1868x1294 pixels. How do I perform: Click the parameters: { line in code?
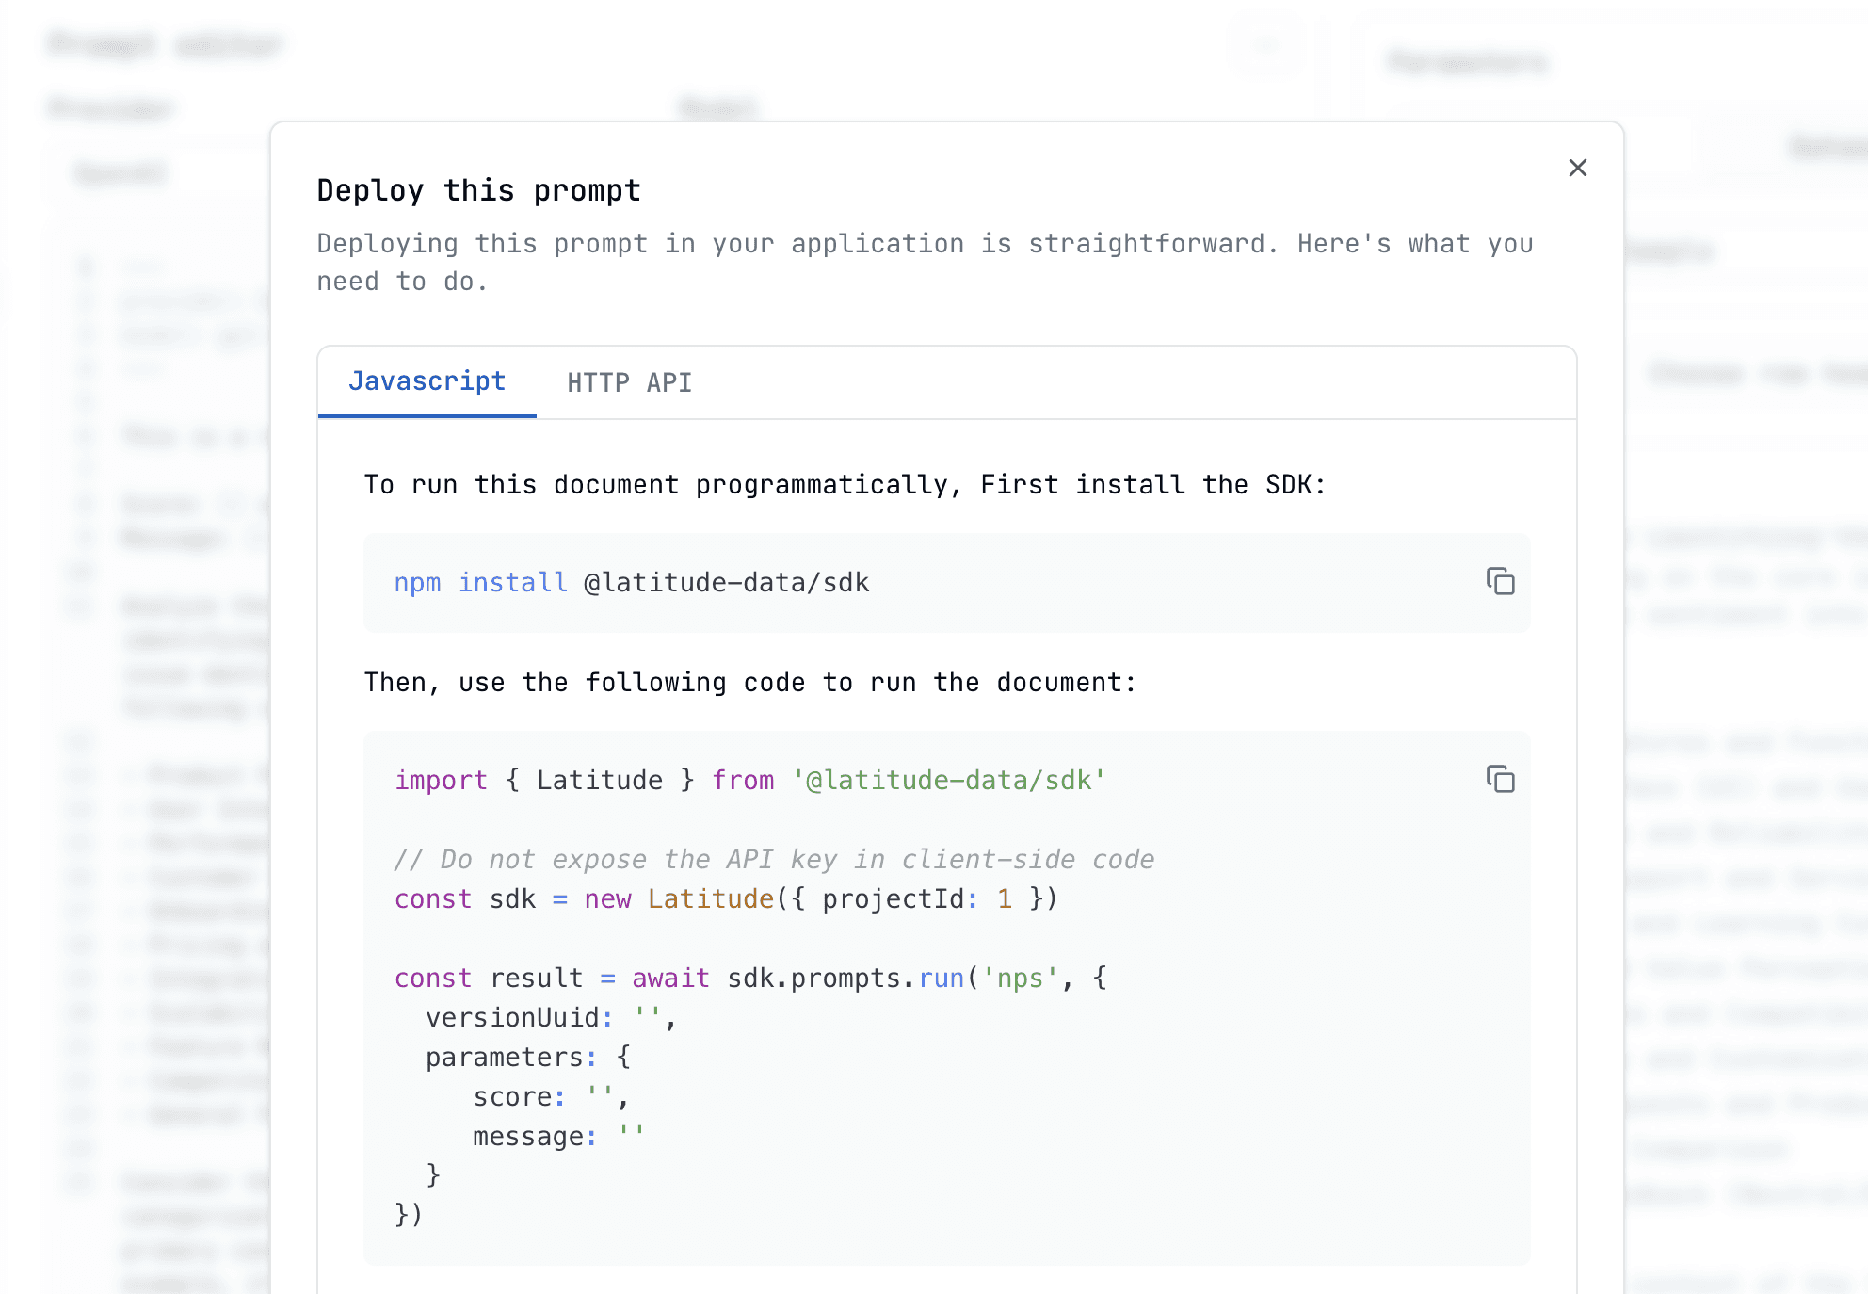point(528,1058)
